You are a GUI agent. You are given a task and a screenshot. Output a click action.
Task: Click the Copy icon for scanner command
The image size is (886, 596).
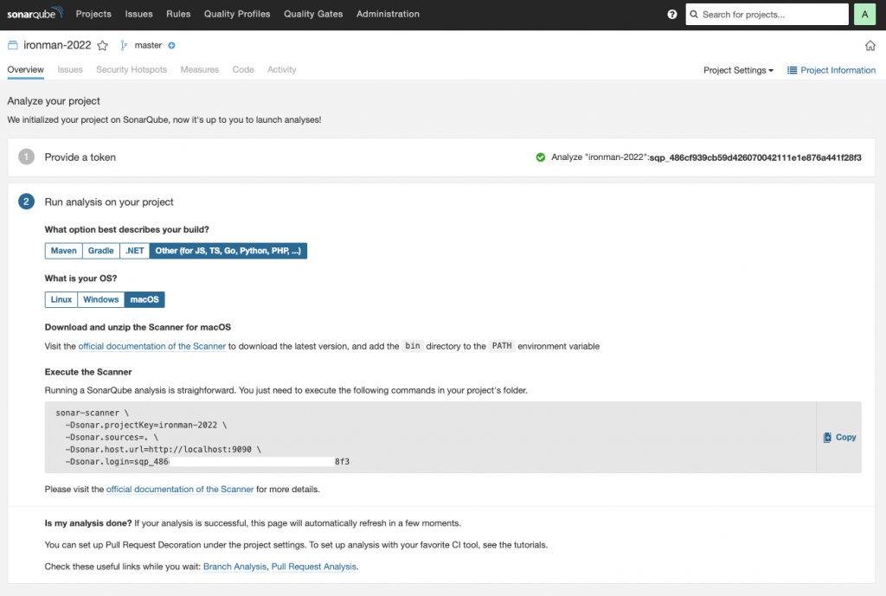[827, 438]
